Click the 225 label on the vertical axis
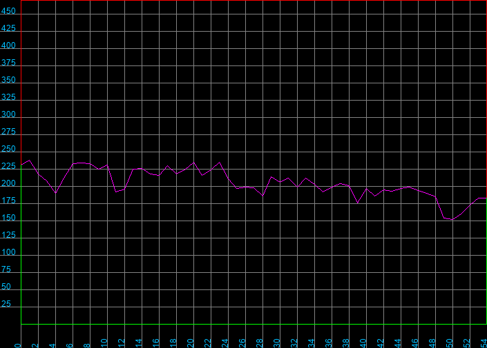The image size is (487, 348). [x=8, y=166]
